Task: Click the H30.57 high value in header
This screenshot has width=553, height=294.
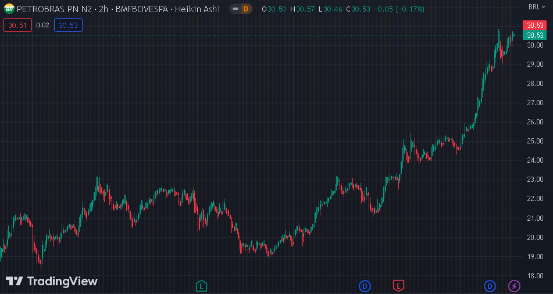Action: (x=302, y=9)
